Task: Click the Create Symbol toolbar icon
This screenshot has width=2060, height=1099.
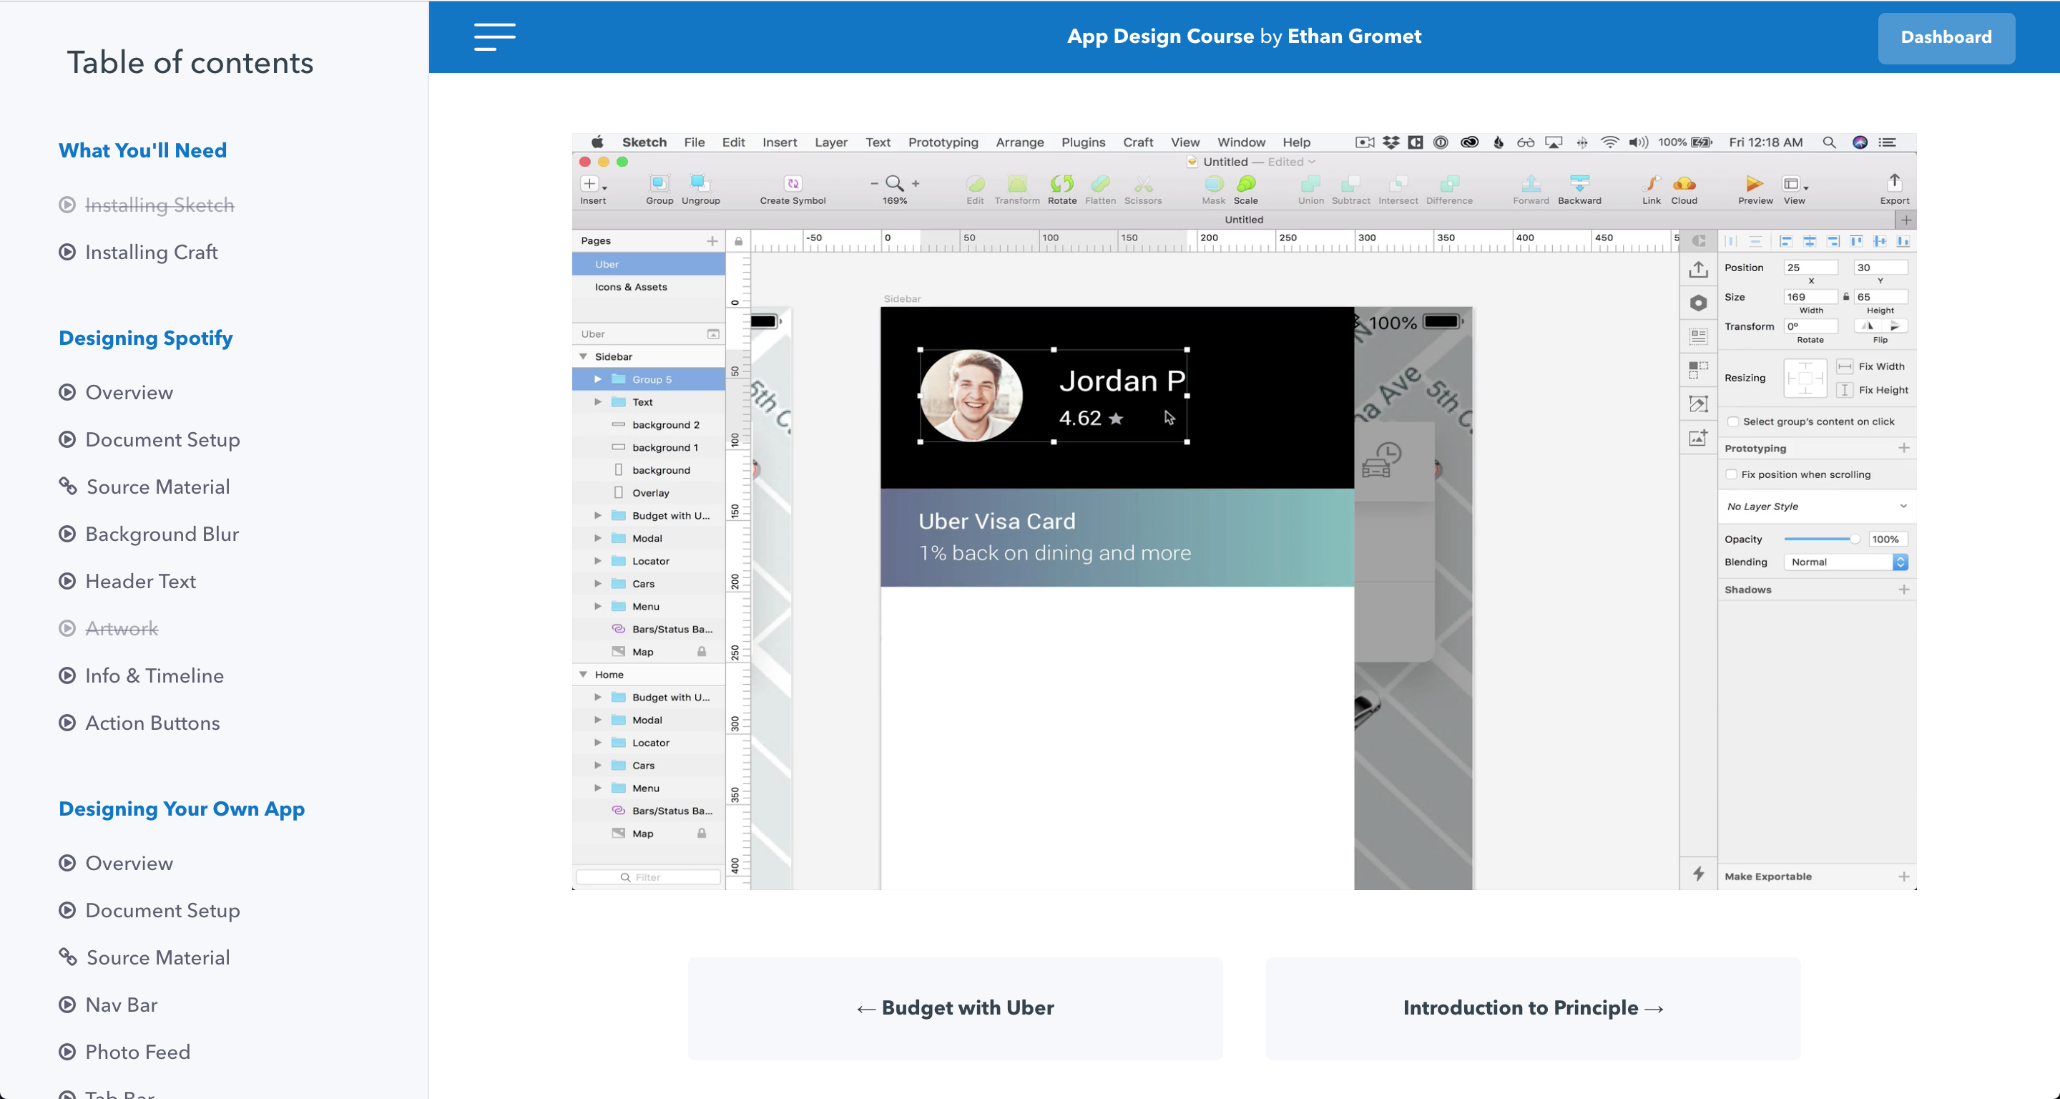Action: click(x=792, y=183)
